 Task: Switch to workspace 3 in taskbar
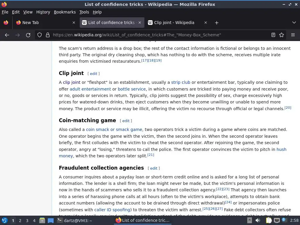tap(27, 221)
